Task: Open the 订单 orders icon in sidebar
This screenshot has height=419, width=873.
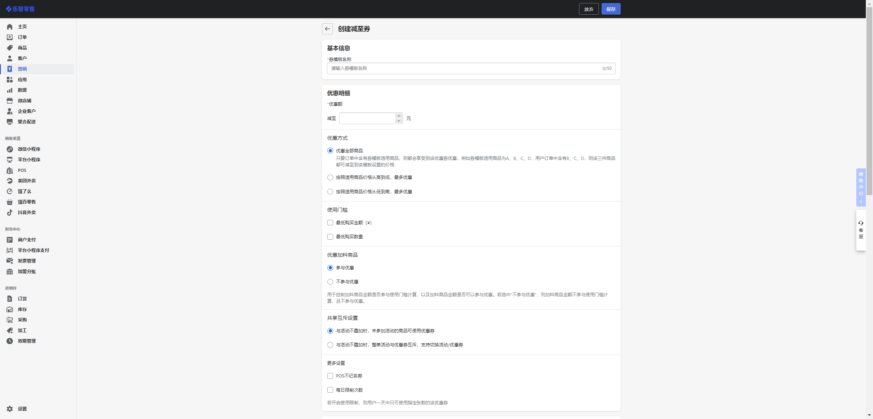Action: [10, 37]
